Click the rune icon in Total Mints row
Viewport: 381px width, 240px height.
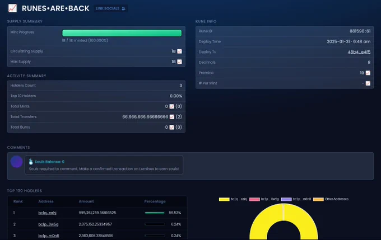coord(171,106)
